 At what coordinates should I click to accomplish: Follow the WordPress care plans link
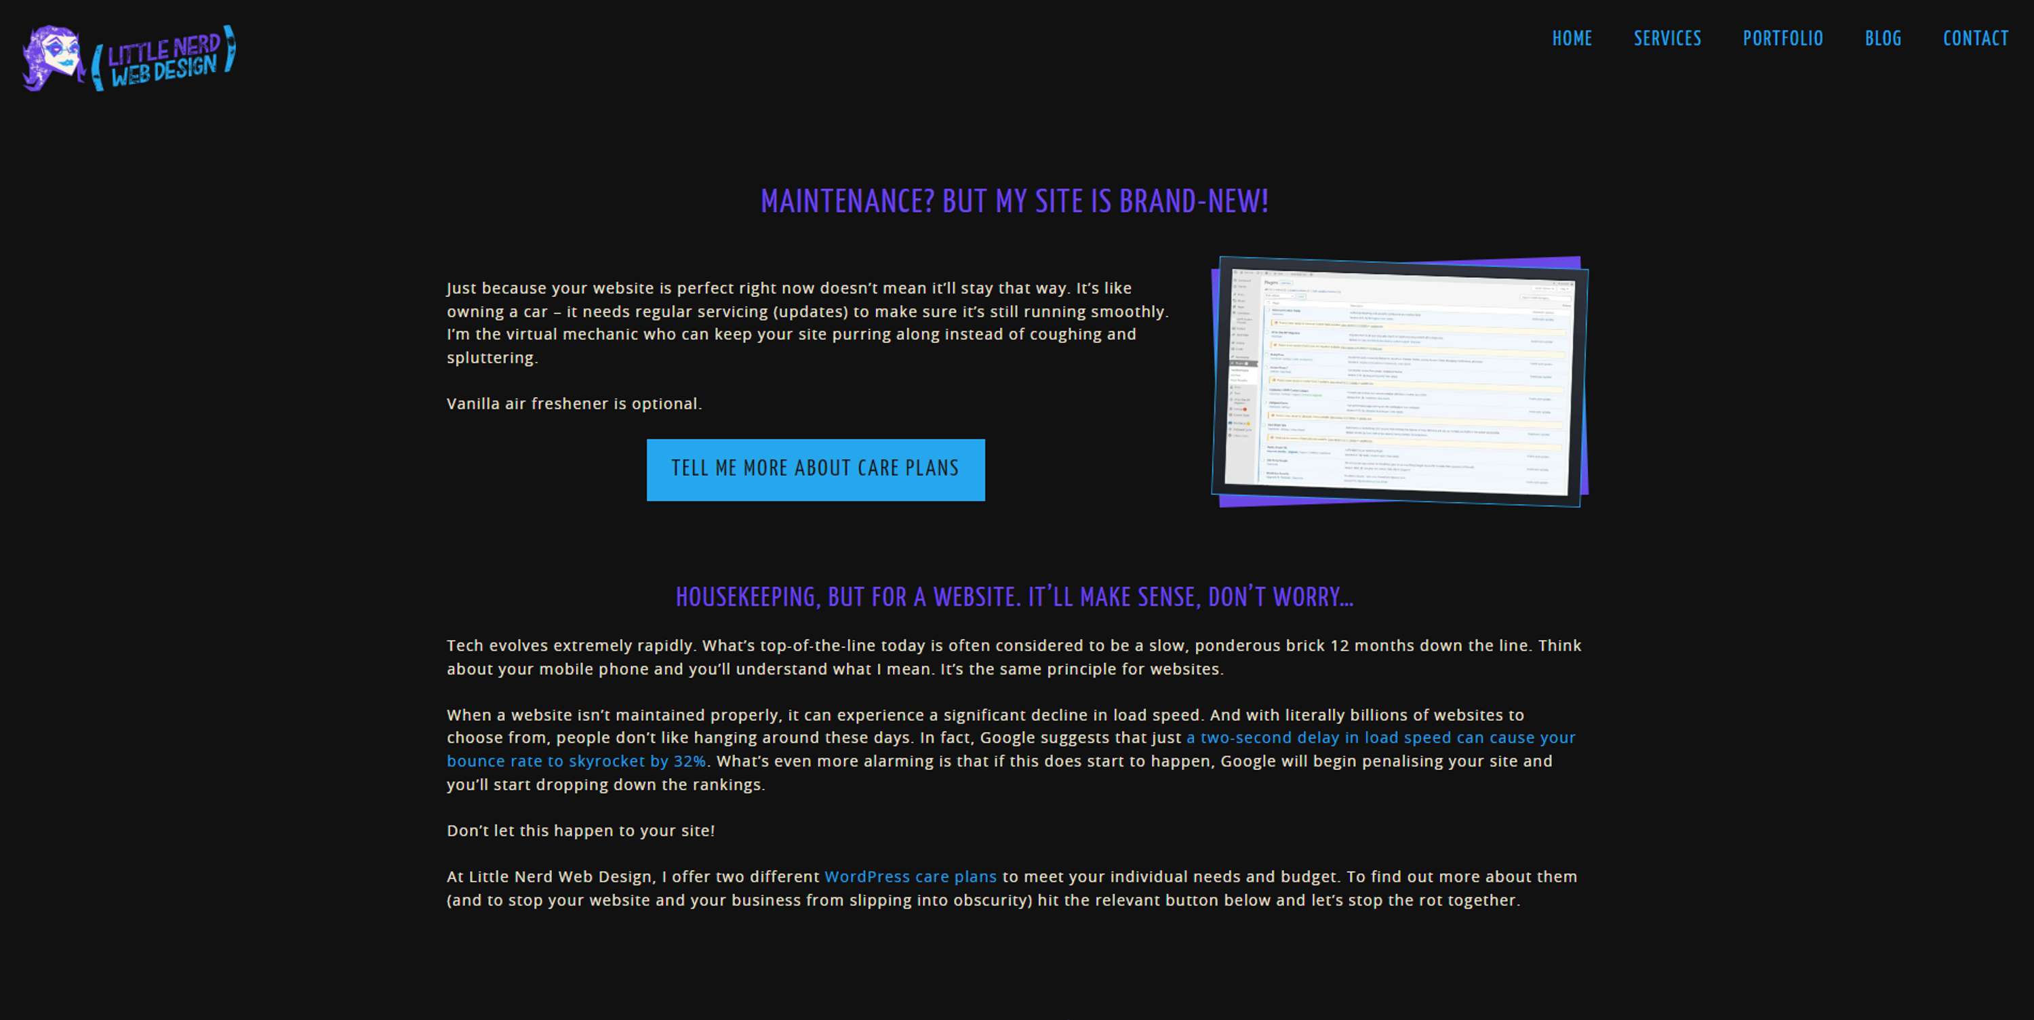[911, 876]
